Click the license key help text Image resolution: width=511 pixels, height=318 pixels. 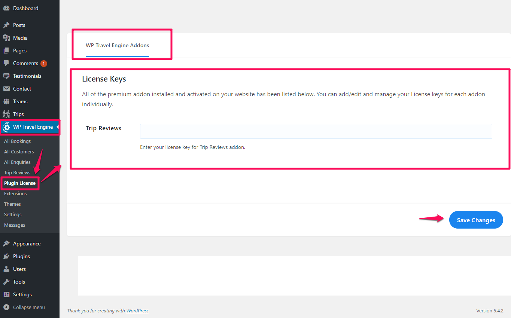point(192,147)
